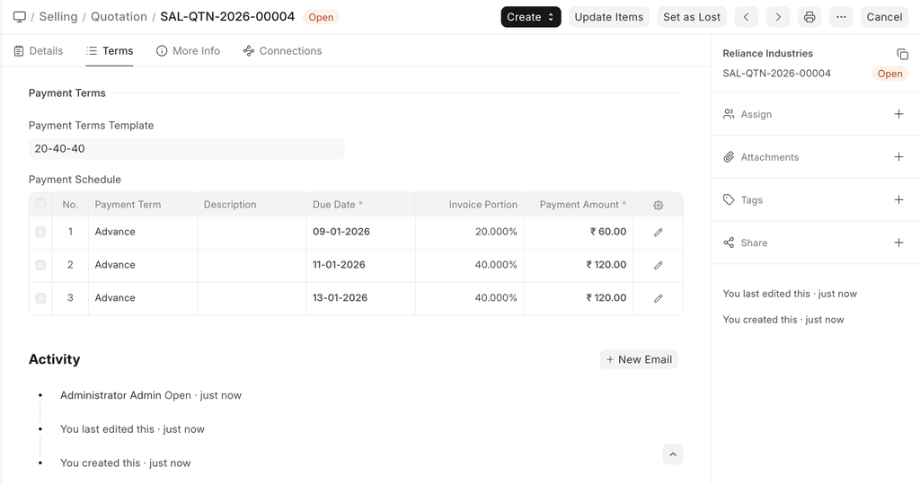Select all payment schedule rows checkbox
This screenshot has height=485, width=920.
pyautogui.click(x=40, y=204)
